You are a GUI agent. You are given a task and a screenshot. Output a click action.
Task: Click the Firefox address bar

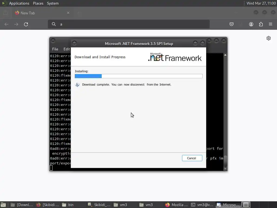[x=129, y=24]
